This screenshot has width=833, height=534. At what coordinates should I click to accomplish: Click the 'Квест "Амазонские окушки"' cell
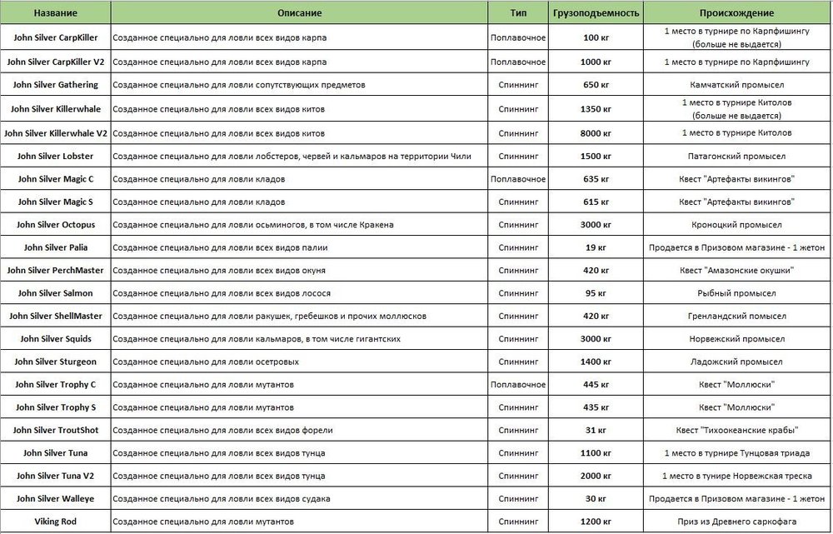[x=736, y=271]
